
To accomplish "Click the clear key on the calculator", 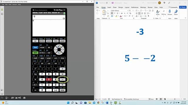I will [63, 58].
